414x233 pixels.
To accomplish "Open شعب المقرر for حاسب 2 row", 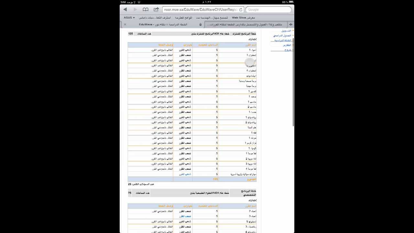I will point(185,107).
